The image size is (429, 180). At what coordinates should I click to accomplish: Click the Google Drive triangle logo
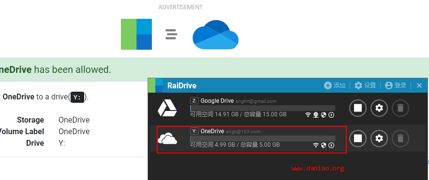point(167,109)
